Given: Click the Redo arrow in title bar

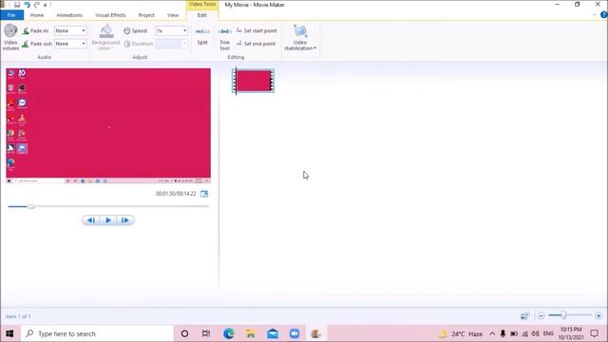Looking at the screenshot, I should [37, 5].
